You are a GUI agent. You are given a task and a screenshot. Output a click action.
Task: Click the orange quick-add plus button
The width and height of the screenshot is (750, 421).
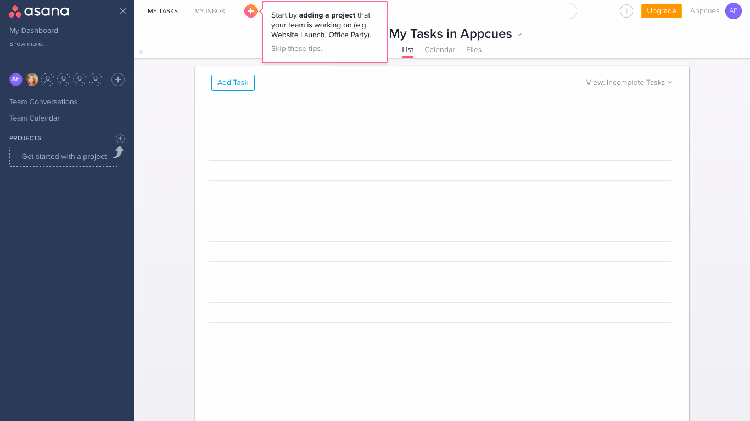(x=251, y=11)
